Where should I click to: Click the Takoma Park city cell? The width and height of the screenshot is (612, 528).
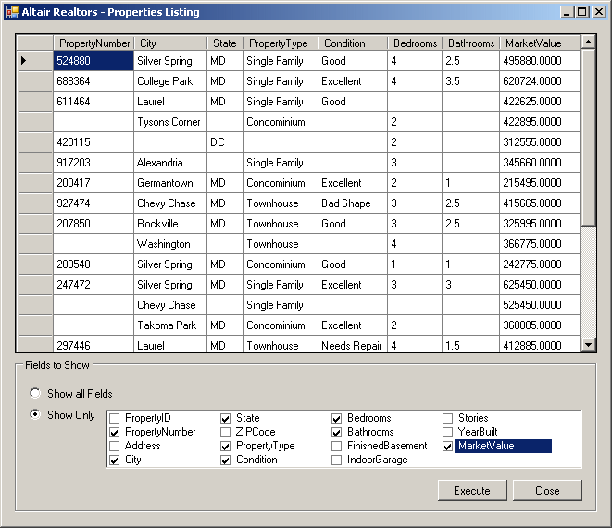170,325
